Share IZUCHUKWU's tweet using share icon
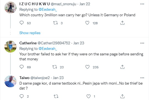149x100 pixels. click(122, 23)
